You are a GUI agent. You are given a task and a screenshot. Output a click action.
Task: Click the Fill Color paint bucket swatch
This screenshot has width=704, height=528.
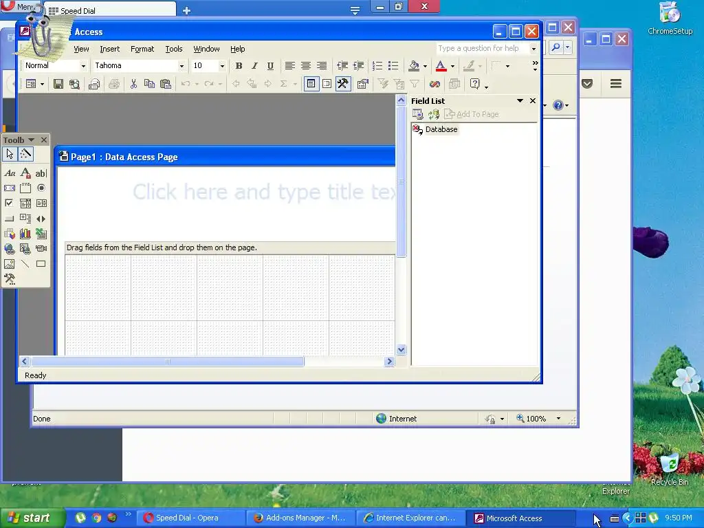(414, 66)
